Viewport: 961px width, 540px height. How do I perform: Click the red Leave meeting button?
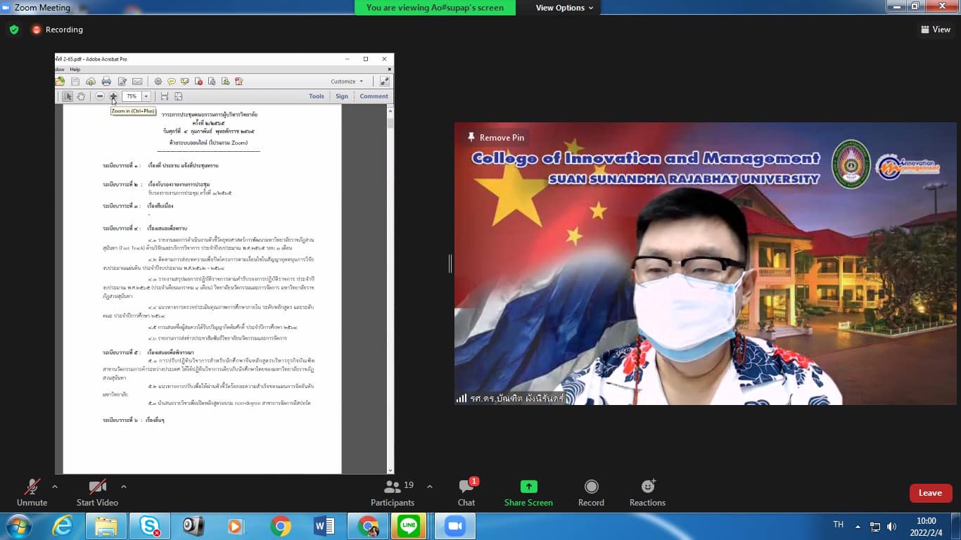tap(930, 493)
